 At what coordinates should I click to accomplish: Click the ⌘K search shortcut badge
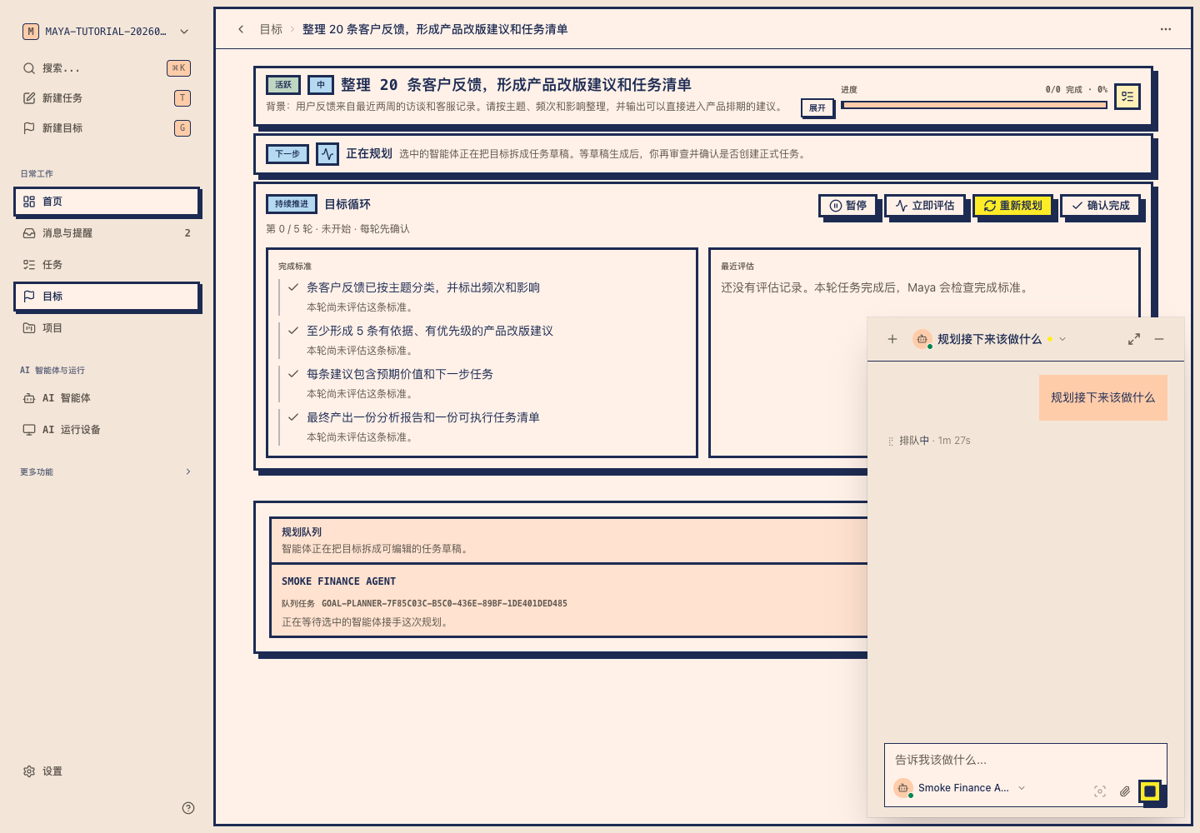point(178,68)
